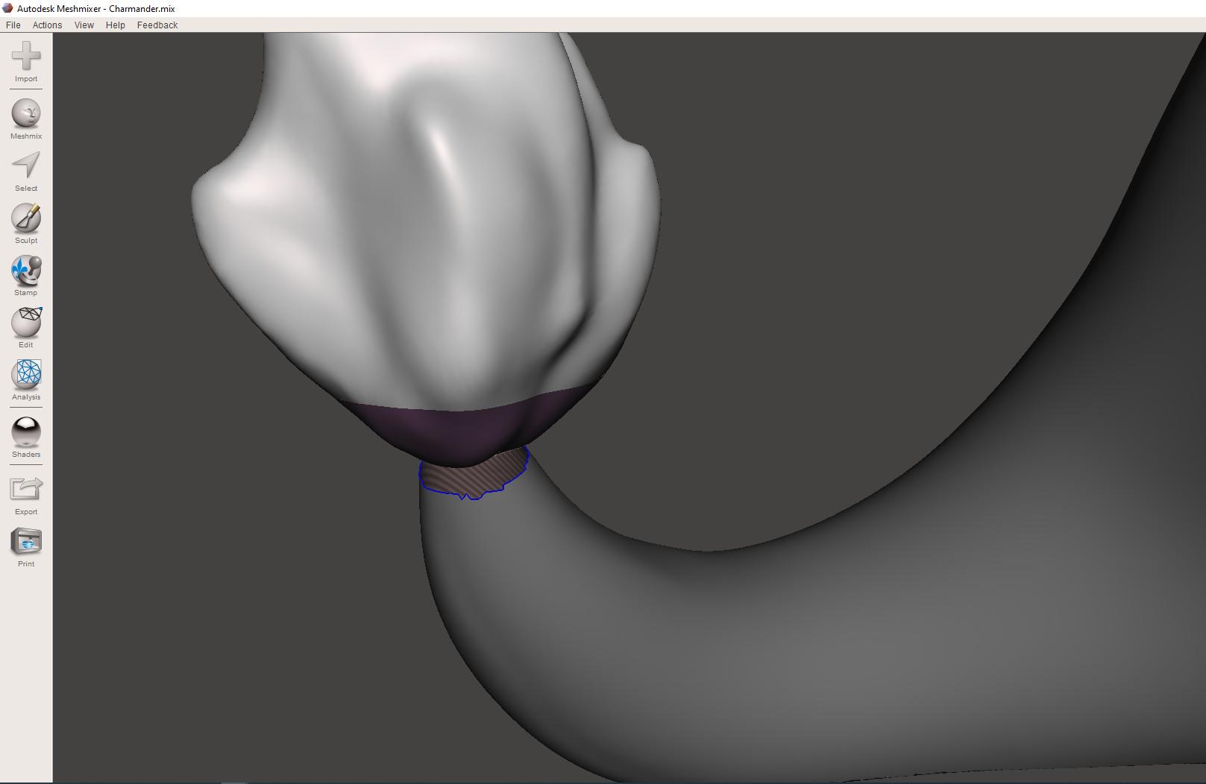This screenshot has height=784, width=1206.
Task: Open the Analysis tools
Action: (x=26, y=380)
